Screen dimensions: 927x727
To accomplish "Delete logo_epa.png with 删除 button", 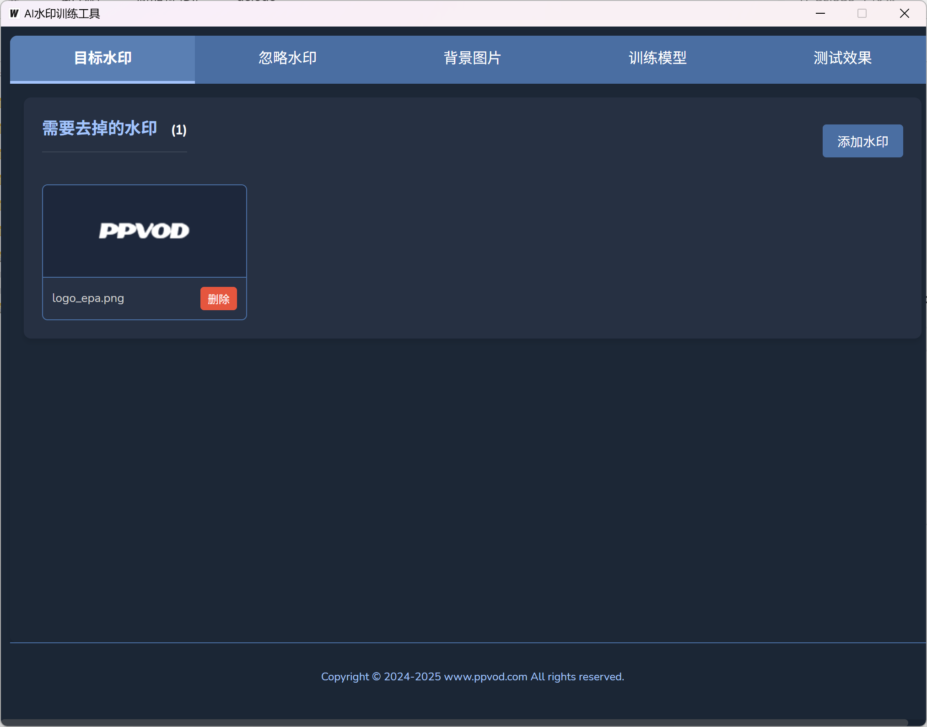I will click(218, 299).
